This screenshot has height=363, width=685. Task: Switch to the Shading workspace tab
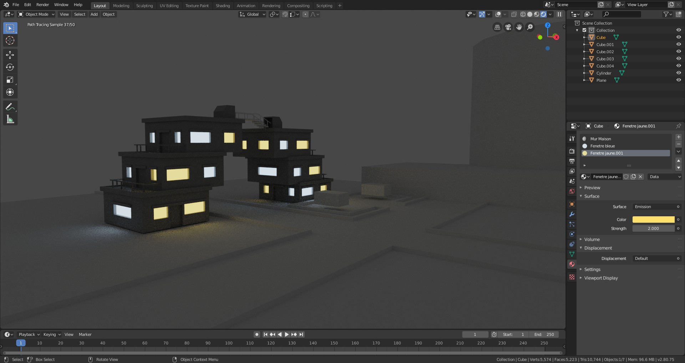[223, 6]
